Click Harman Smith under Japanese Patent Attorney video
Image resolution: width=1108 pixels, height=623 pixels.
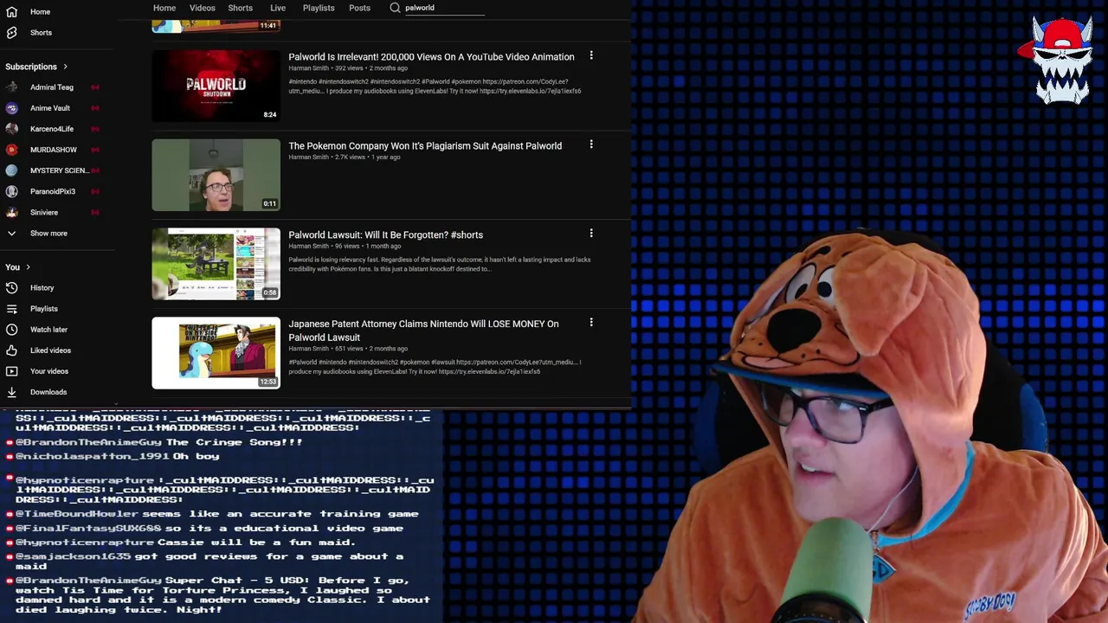[x=308, y=349]
